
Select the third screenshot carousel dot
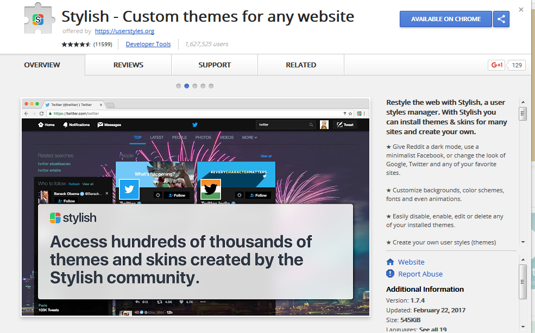pyautogui.click(x=195, y=86)
